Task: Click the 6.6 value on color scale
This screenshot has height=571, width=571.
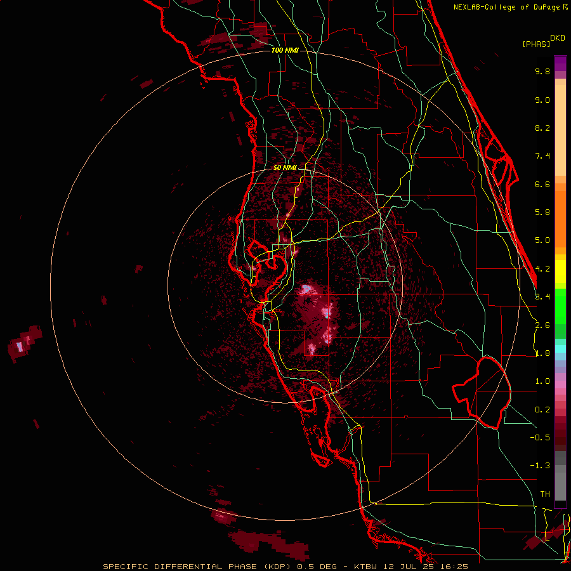Action: 542,184
